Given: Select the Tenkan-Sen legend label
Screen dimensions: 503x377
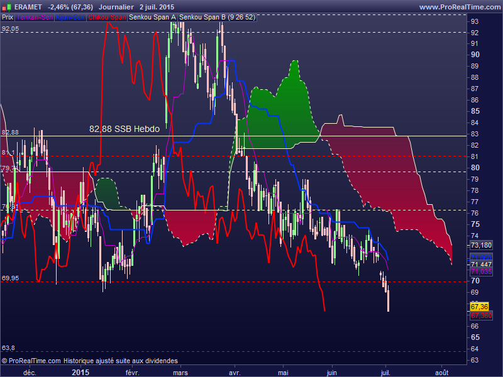Looking at the screenshot, I should tap(35, 18).
